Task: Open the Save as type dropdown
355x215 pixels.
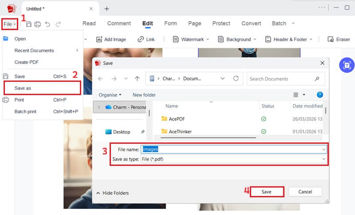Action: click(x=324, y=159)
